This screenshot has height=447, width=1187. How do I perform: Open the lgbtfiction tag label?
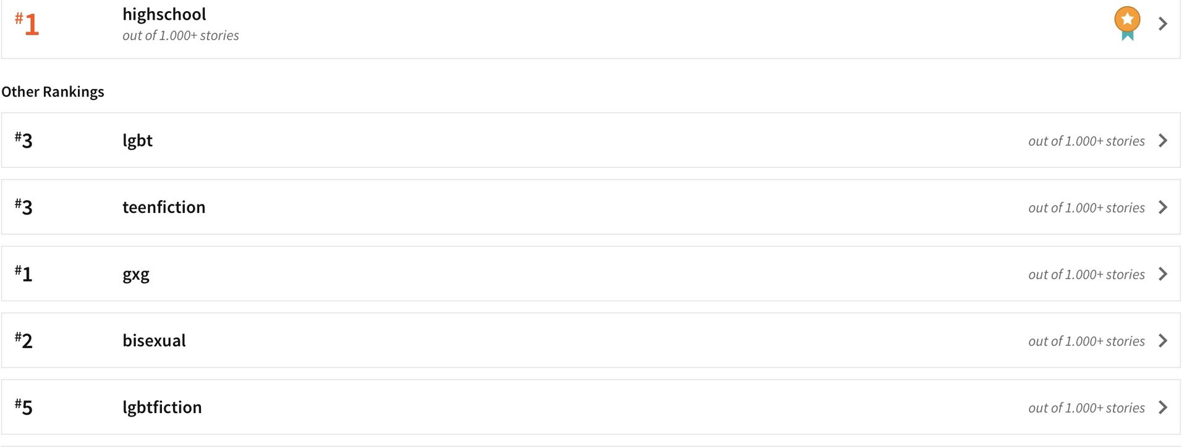[162, 407]
